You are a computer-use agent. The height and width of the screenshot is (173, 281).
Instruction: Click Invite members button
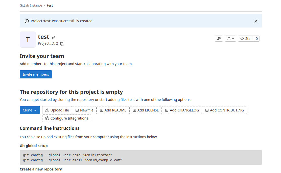36,74
